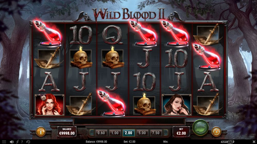Select the 7.50 bet value
The width and height of the screenshot is (257, 144).
pyautogui.click(x=155, y=133)
